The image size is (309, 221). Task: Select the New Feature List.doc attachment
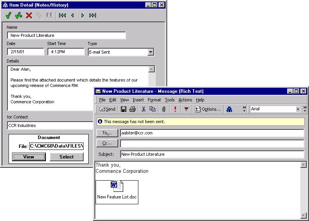tap(117, 191)
